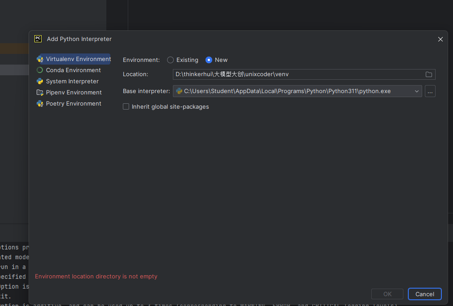Click the 'Add Python Interpreter' title text
The height and width of the screenshot is (306, 453).
pos(79,39)
